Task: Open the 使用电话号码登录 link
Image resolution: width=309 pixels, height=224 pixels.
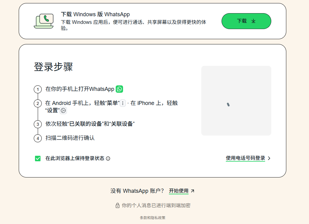Action: [245, 158]
